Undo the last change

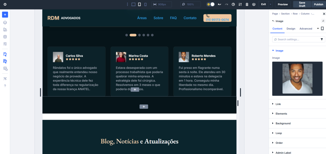219,4
